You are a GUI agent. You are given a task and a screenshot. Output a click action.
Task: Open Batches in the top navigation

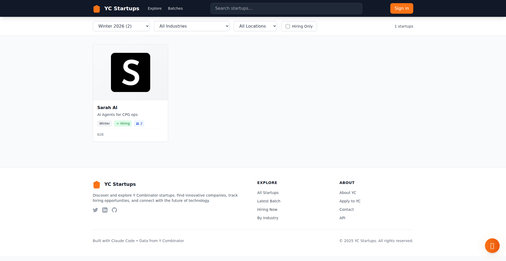[175, 8]
